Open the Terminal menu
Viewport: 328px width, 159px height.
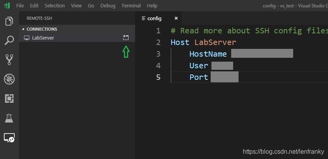click(131, 6)
